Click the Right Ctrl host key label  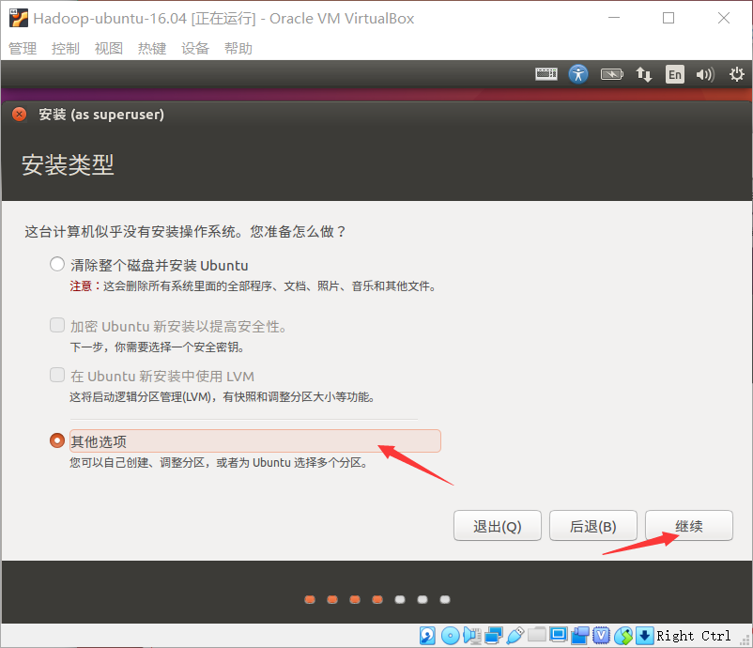[x=694, y=636]
